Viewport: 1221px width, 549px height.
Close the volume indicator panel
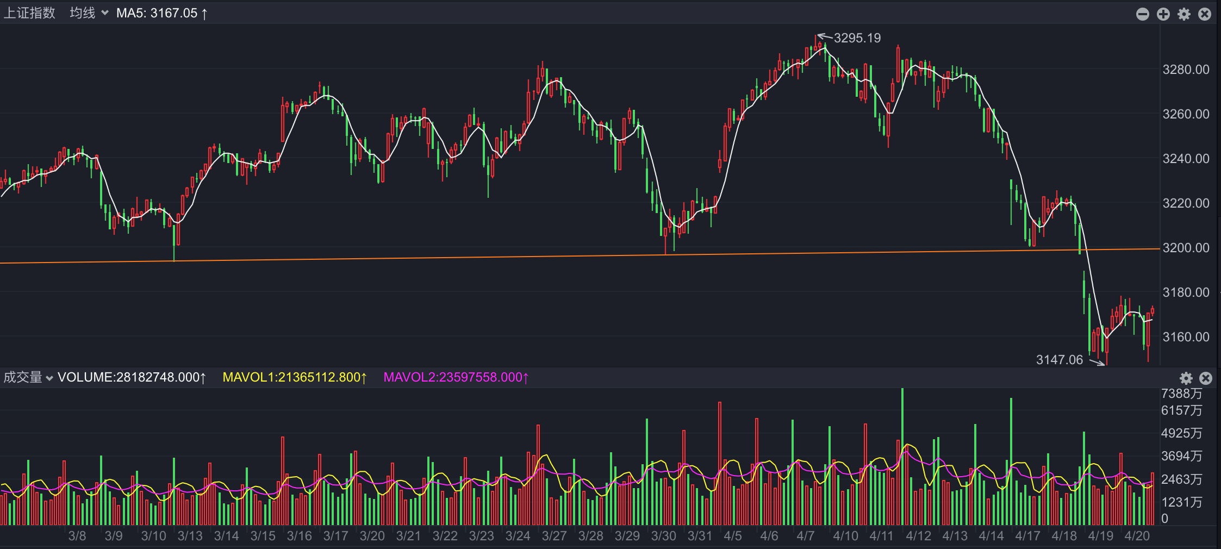pos(1206,378)
